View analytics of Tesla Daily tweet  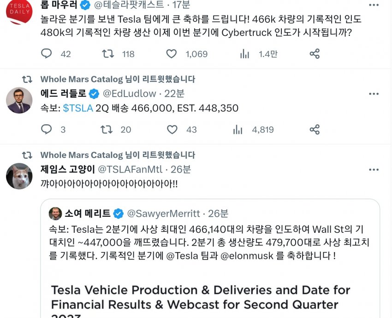pos(244,54)
